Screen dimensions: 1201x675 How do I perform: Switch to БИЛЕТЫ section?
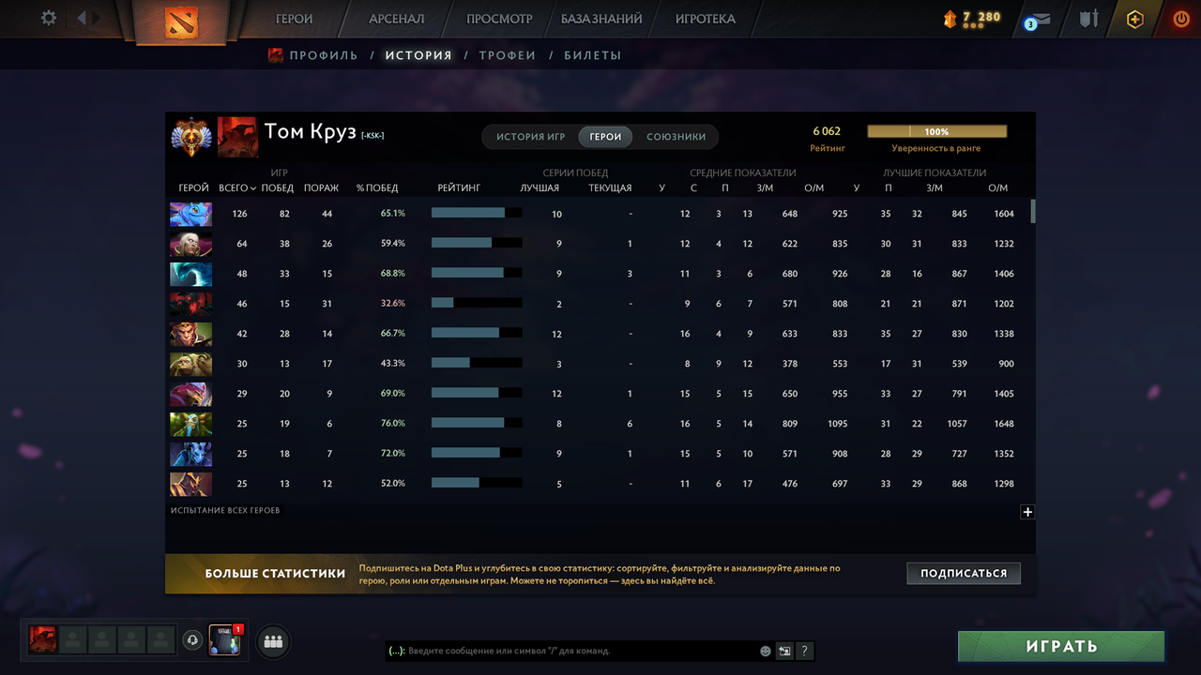point(593,55)
